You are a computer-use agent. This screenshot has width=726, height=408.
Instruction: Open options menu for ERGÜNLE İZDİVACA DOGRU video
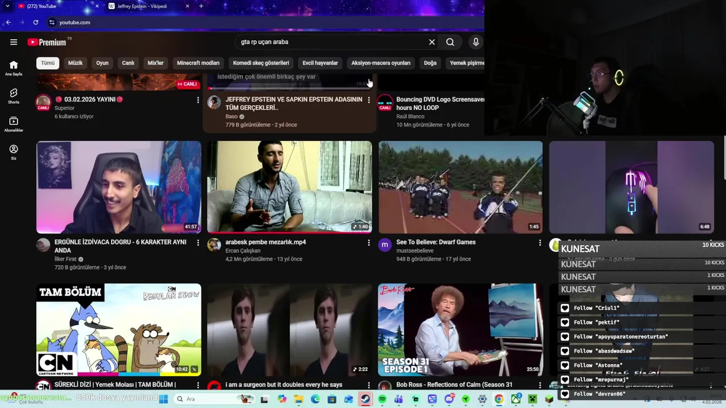point(198,243)
